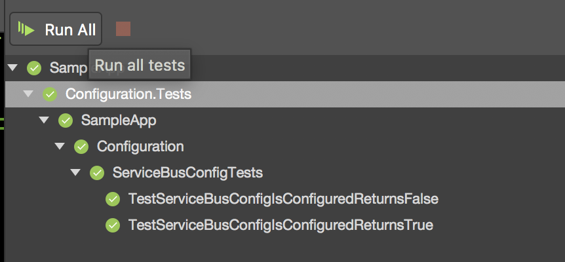Click the top root node's green checkmark
This screenshot has width=565, height=262.
click(x=34, y=68)
